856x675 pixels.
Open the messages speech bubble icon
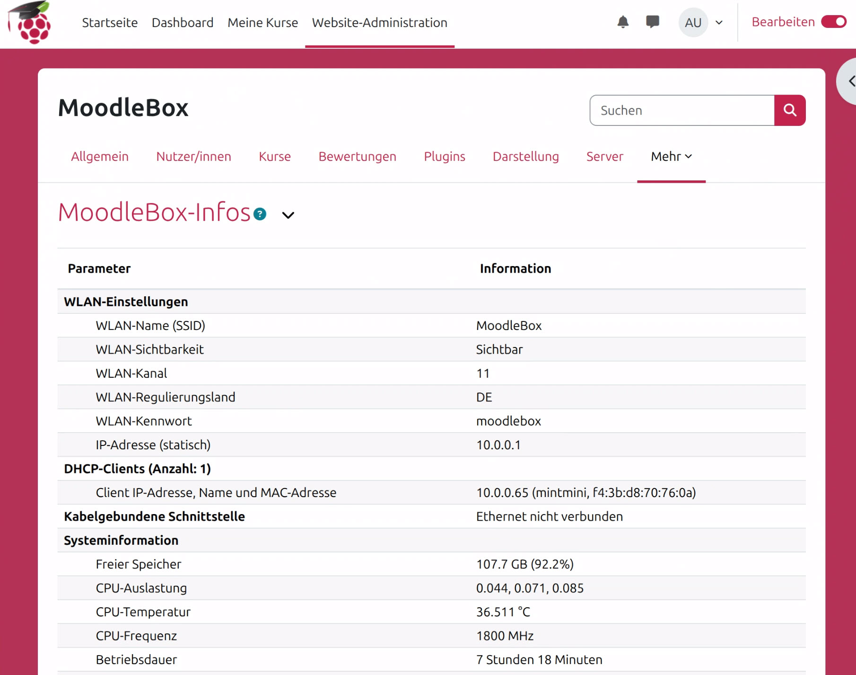pyautogui.click(x=653, y=22)
